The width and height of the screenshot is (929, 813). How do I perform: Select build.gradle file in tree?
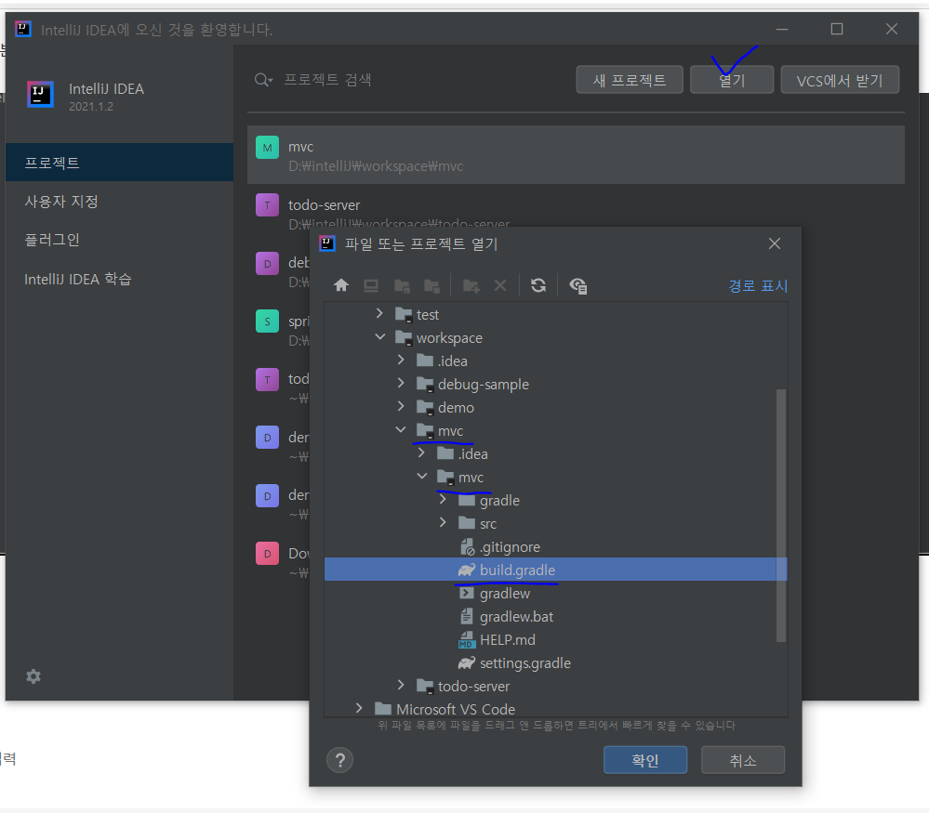coord(556,570)
